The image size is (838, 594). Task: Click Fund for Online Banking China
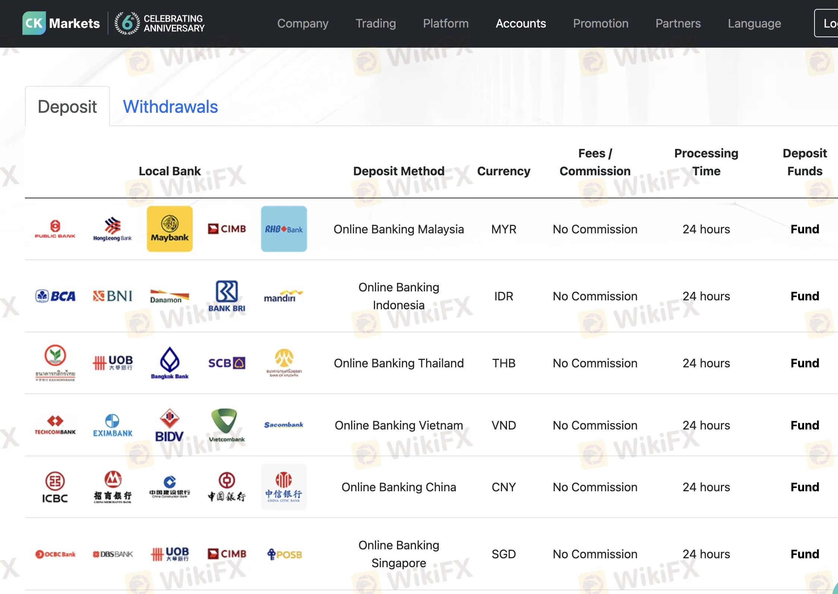(x=805, y=487)
